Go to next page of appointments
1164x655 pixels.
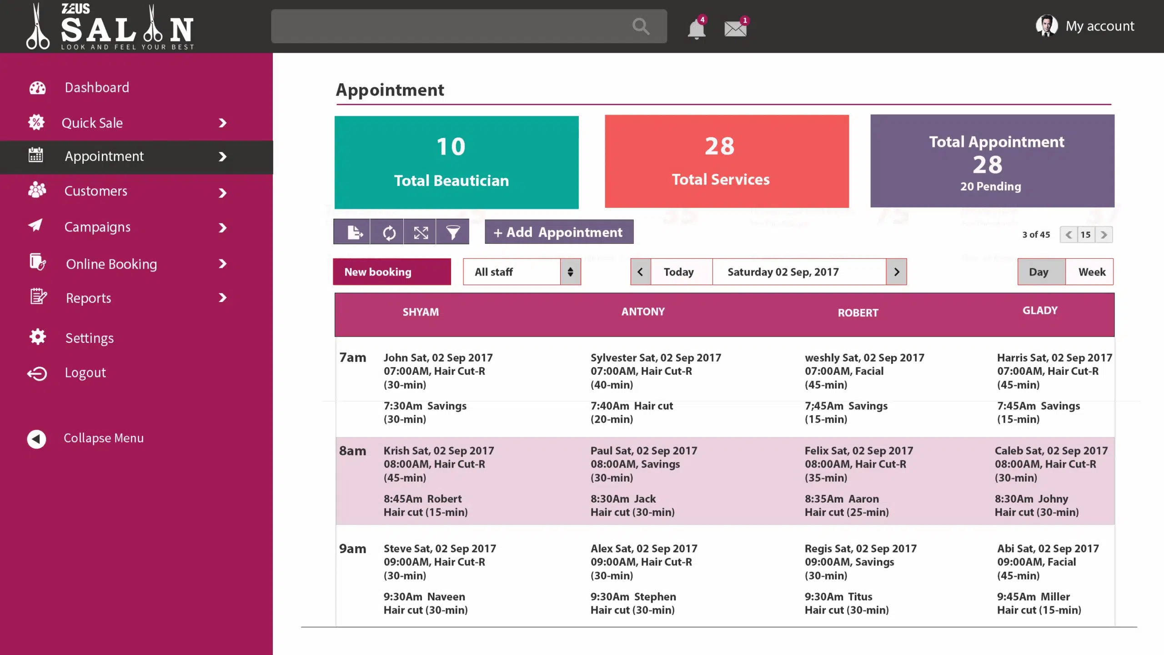1104,235
